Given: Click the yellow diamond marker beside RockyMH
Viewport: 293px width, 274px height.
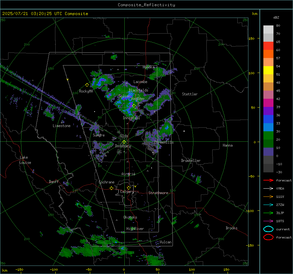Looking at the screenshot, I should (87, 85).
